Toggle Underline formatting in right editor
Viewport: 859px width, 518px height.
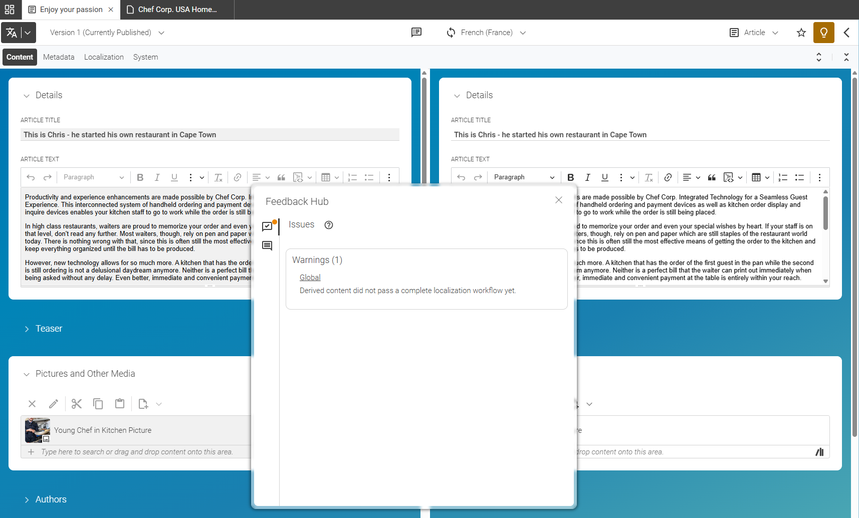click(x=604, y=177)
